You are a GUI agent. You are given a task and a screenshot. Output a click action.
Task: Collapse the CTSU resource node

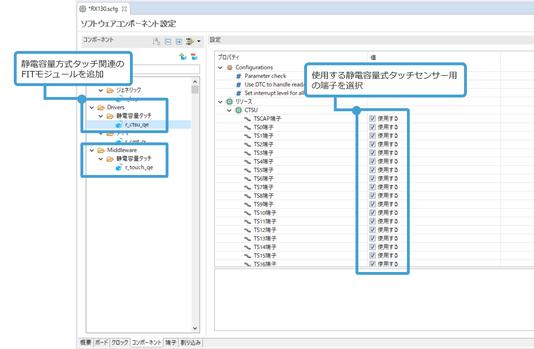click(x=229, y=110)
